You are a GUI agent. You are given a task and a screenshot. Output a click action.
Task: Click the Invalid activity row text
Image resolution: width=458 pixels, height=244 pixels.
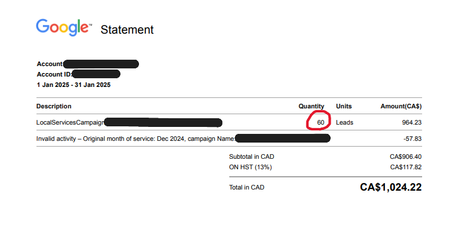135,139
